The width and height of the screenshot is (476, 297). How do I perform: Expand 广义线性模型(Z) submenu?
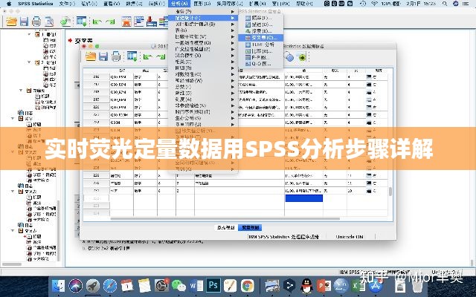203,49
